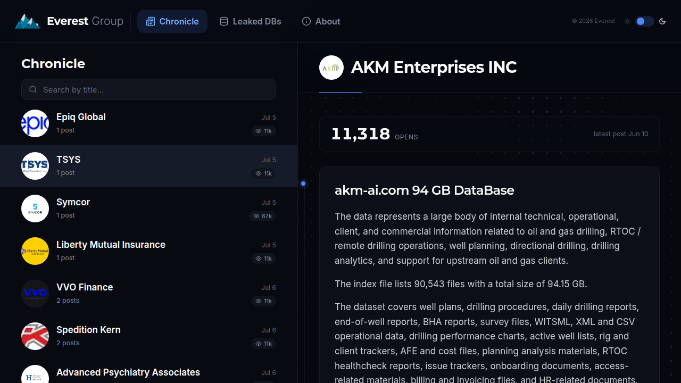This screenshot has width=681, height=383.
Task: Click the AKM Enterprises logo in the header
Action: pyautogui.click(x=331, y=68)
